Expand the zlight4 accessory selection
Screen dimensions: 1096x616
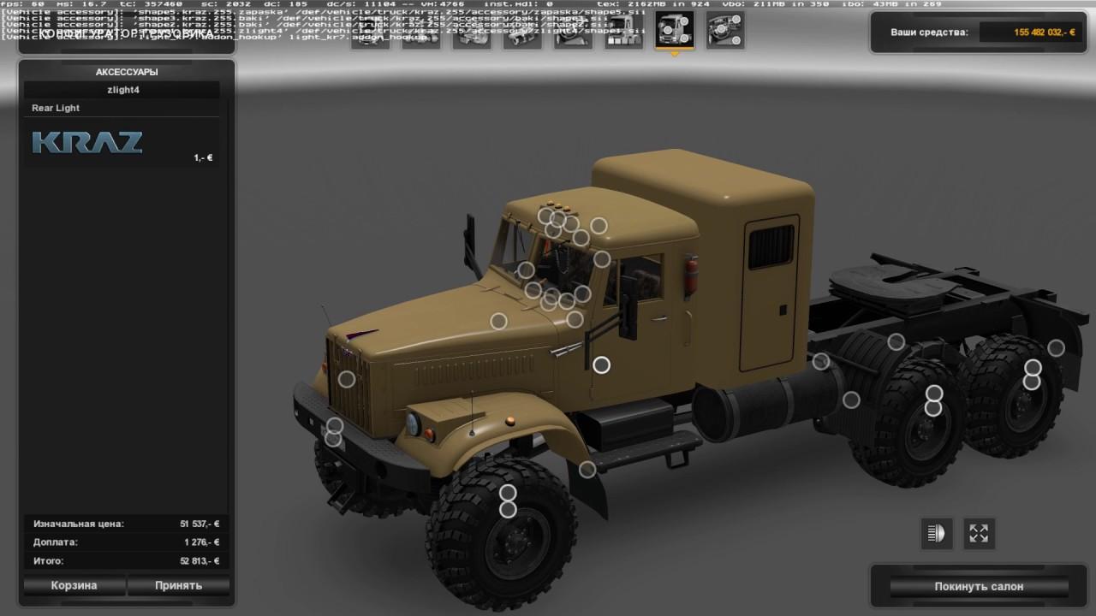tap(122, 89)
